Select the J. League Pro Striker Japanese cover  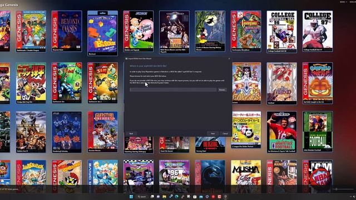[x=246, y=130]
